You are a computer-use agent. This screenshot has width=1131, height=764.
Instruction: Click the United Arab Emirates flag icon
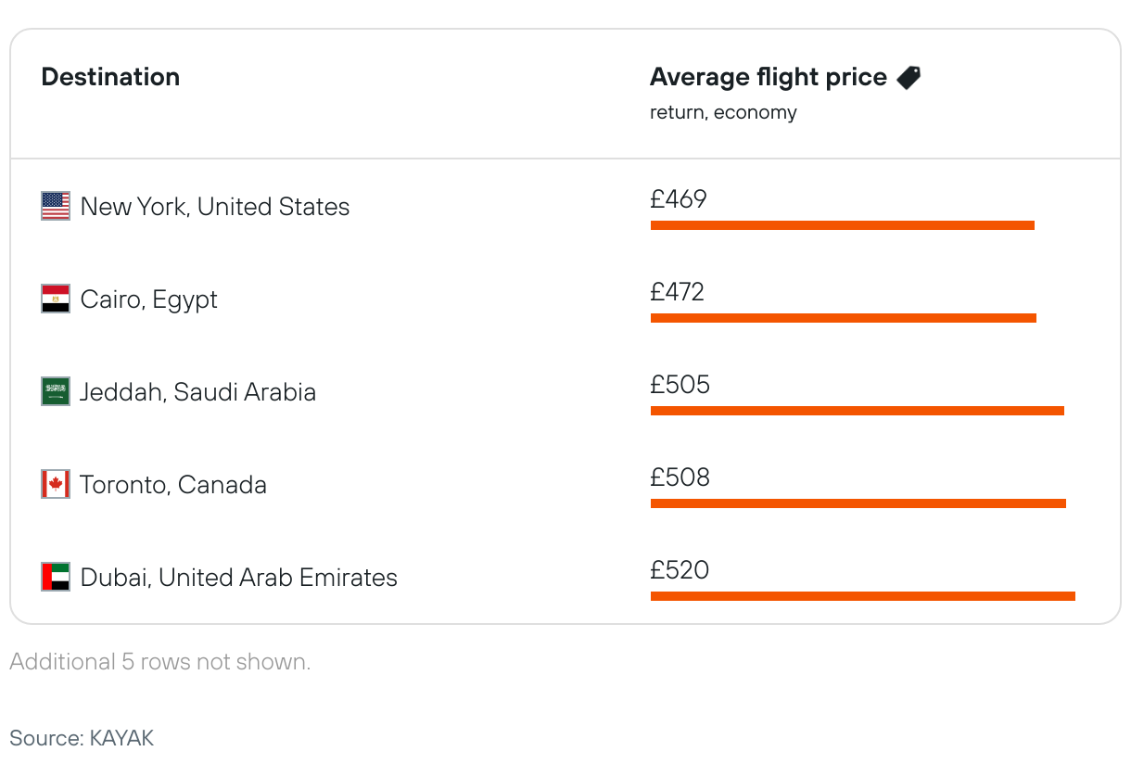(56, 577)
